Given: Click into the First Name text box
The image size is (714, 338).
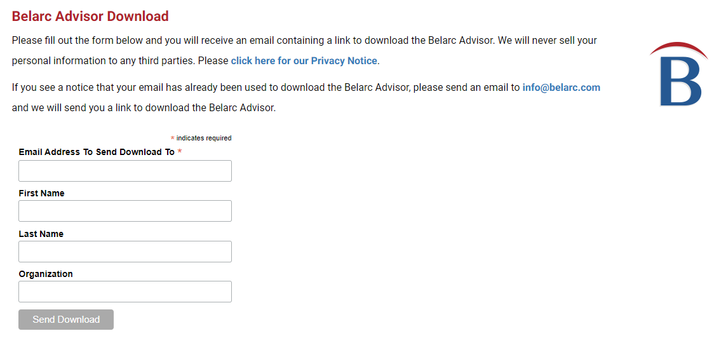Looking at the screenshot, I should [x=125, y=211].
